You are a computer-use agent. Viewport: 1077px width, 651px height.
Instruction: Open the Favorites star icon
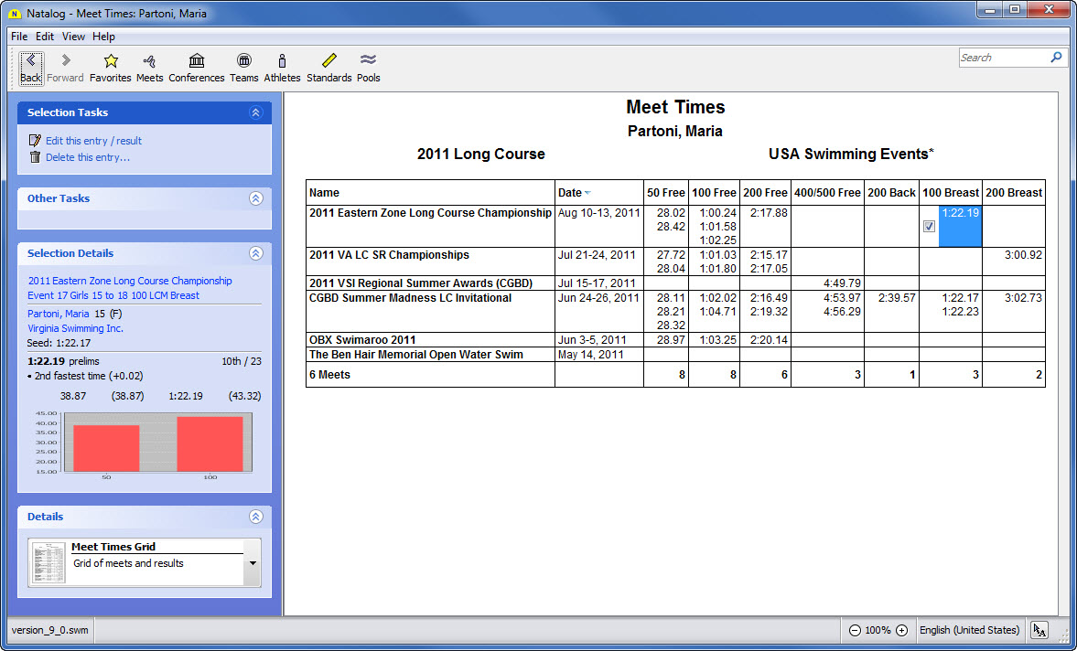[x=111, y=67]
